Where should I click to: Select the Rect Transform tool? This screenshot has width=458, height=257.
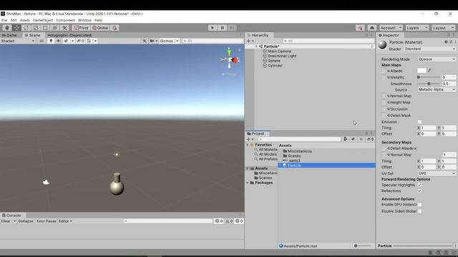[45, 28]
